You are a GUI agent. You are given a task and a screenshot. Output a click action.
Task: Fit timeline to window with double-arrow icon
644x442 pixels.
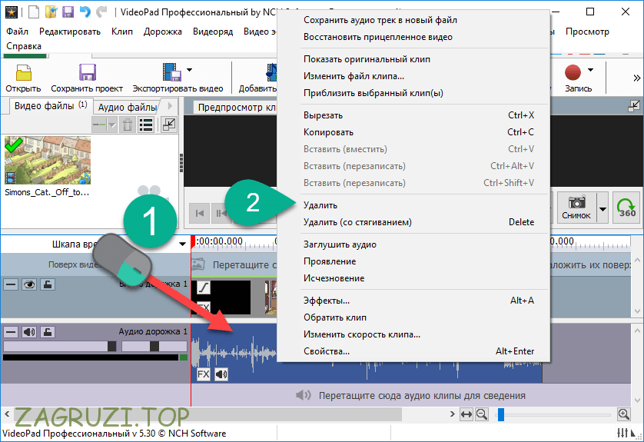click(x=466, y=414)
